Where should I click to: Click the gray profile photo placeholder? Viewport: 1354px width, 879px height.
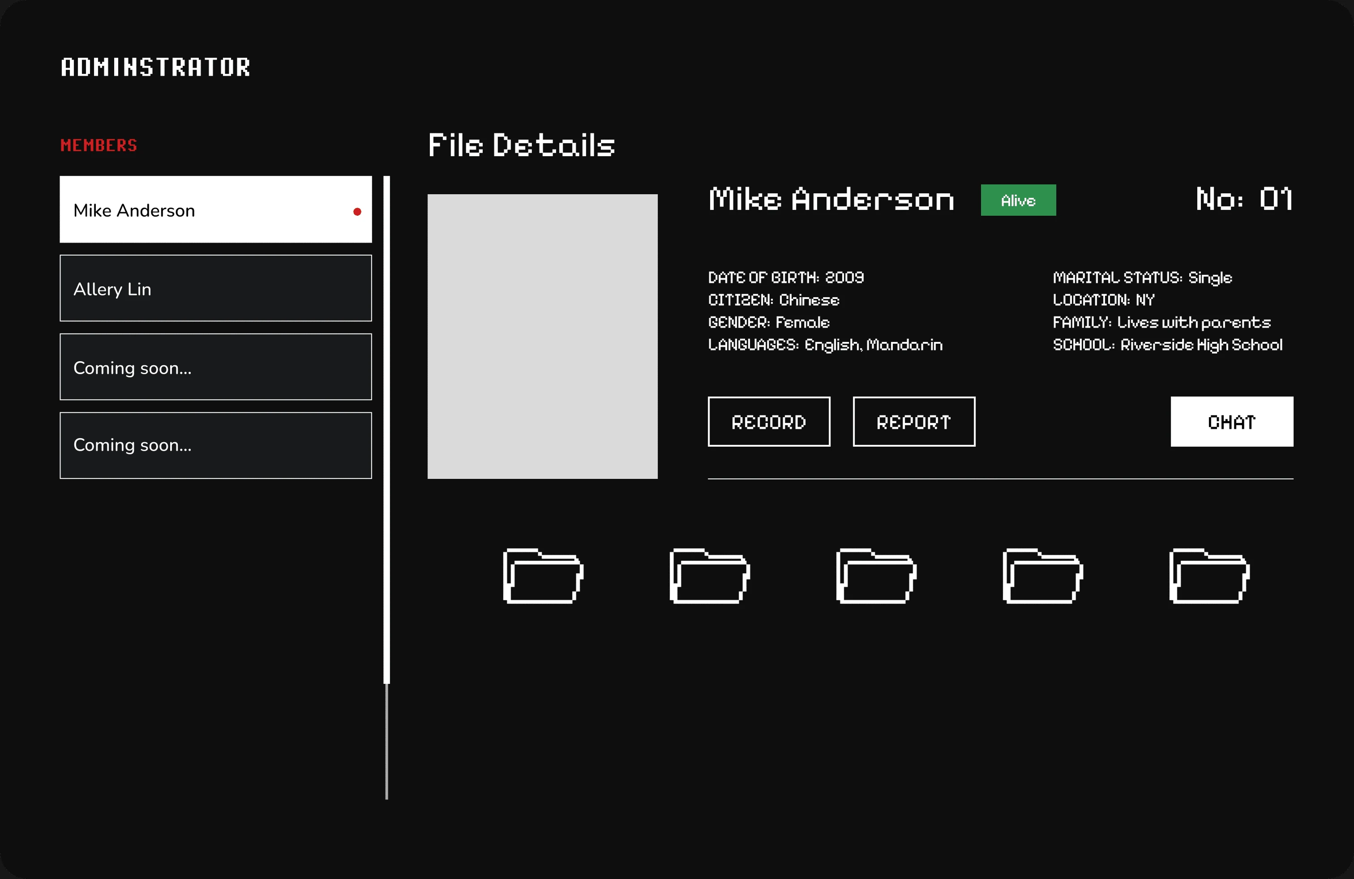pos(543,337)
